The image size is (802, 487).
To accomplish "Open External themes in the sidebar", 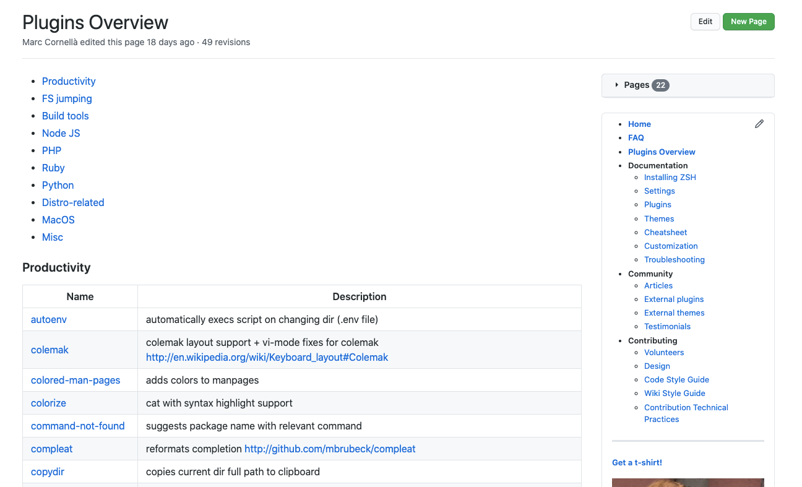I will [675, 312].
